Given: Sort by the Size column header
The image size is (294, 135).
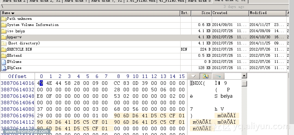Looking at the screenshot, I should (x=201, y=13).
